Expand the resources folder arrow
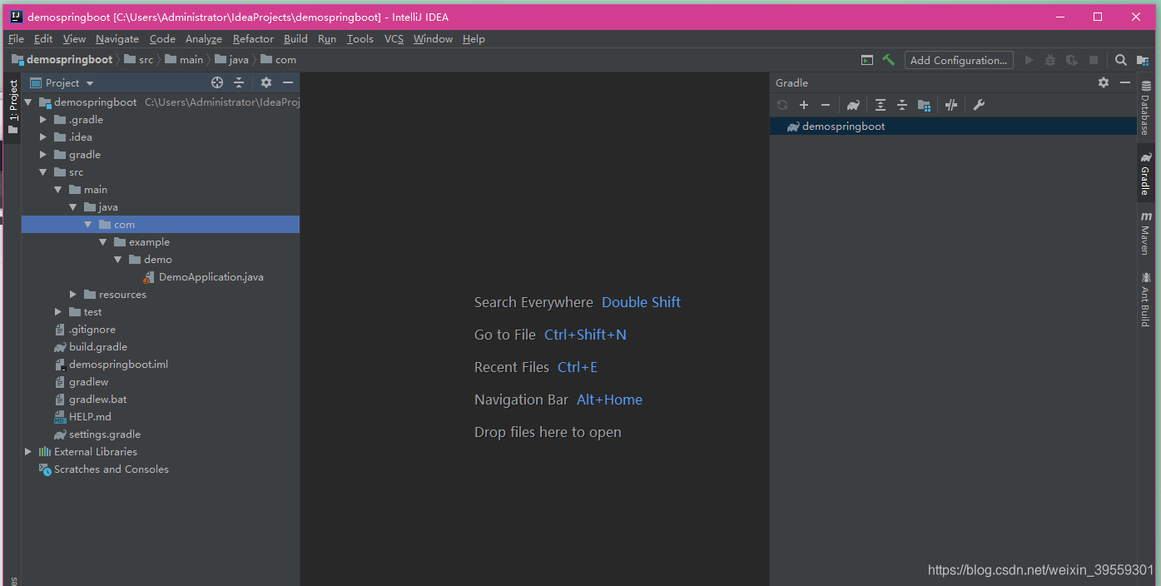 click(x=73, y=295)
